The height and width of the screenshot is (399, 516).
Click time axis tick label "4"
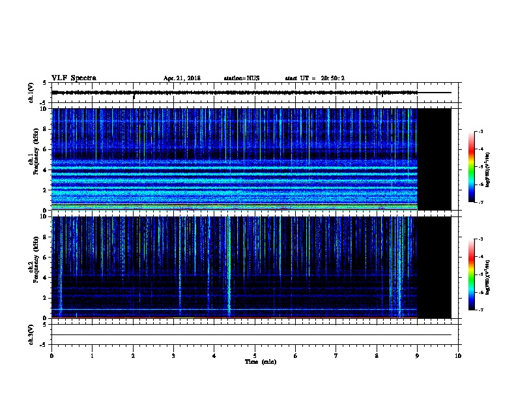[x=214, y=356]
